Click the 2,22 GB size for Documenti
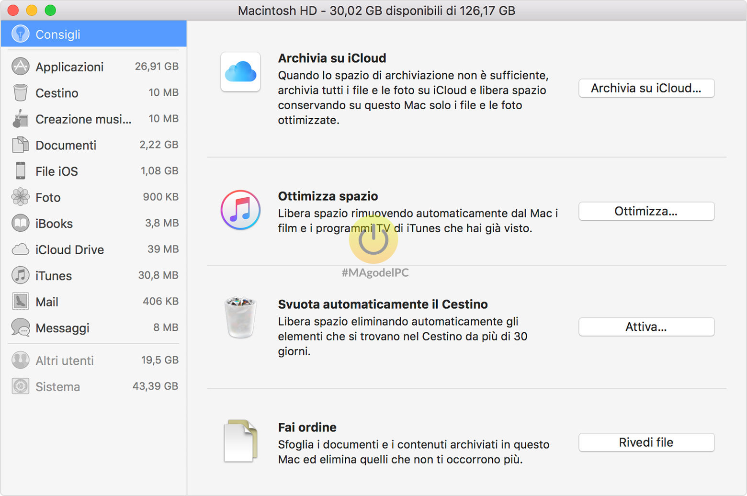The height and width of the screenshot is (496, 747). coord(159,145)
